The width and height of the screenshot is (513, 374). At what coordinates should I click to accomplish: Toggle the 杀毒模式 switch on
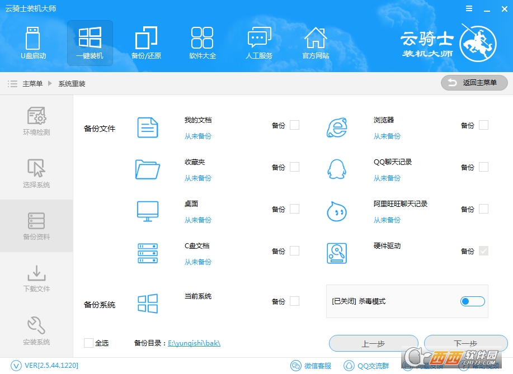coord(472,301)
